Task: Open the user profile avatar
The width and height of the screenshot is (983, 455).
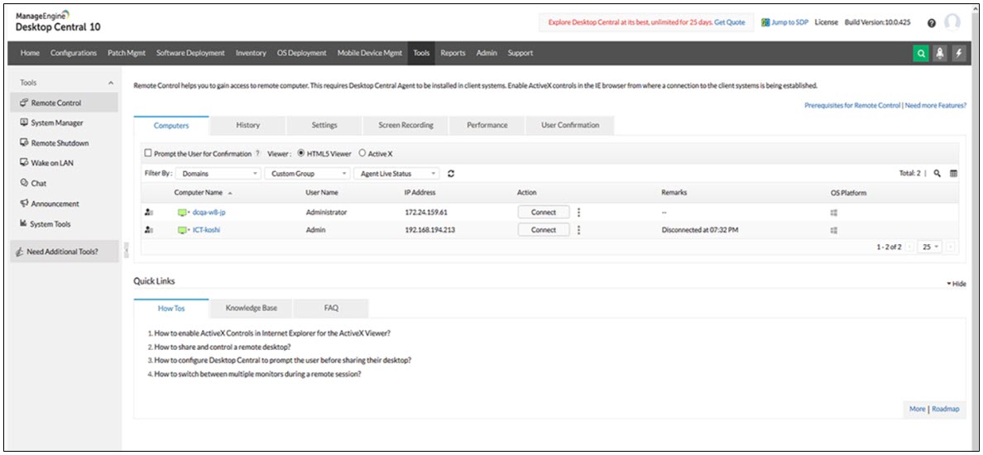Action: (952, 22)
